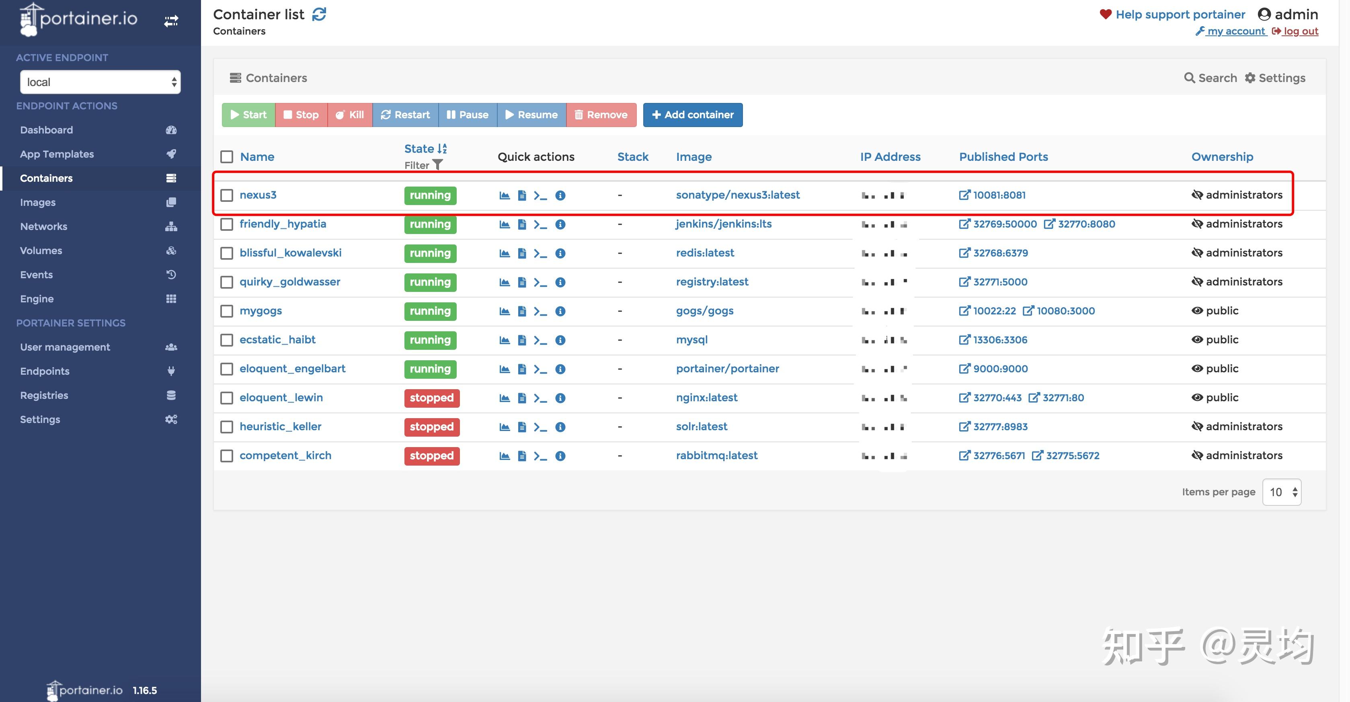Refresh the Container list
The height and width of the screenshot is (702, 1350).
[319, 14]
